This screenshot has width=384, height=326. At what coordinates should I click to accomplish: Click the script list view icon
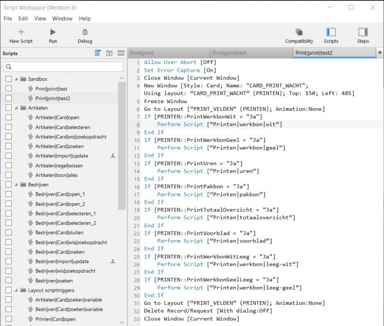tap(98, 53)
